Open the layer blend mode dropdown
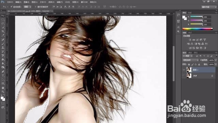The height and width of the screenshot is (123, 218). pos(190,60)
